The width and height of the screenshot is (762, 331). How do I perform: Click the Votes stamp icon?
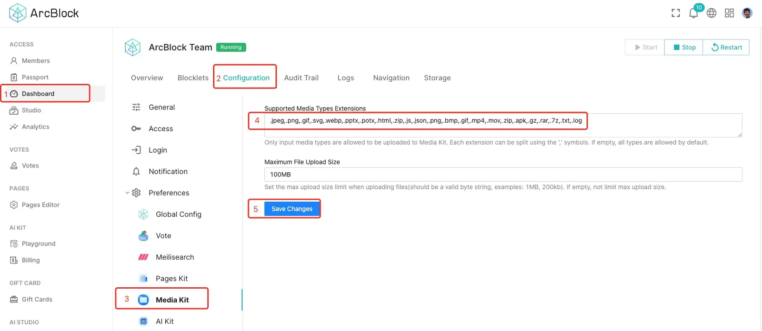pyautogui.click(x=14, y=165)
